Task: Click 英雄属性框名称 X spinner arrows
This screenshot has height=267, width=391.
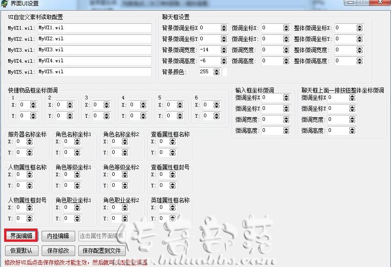Action: coord(172,208)
